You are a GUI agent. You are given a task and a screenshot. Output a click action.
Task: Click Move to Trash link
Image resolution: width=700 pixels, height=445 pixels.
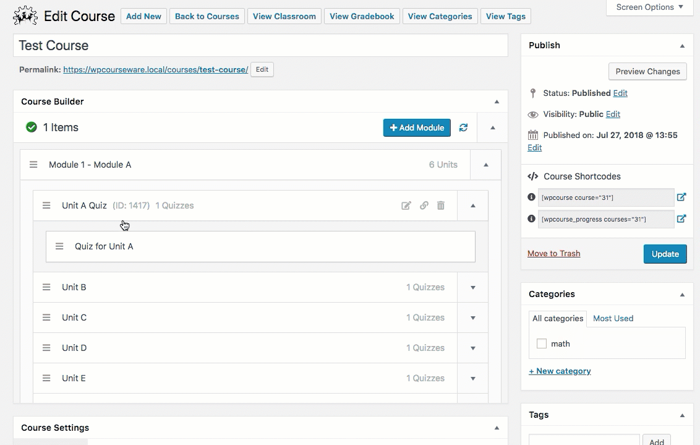pyautogui.click(x=553, y=253)
